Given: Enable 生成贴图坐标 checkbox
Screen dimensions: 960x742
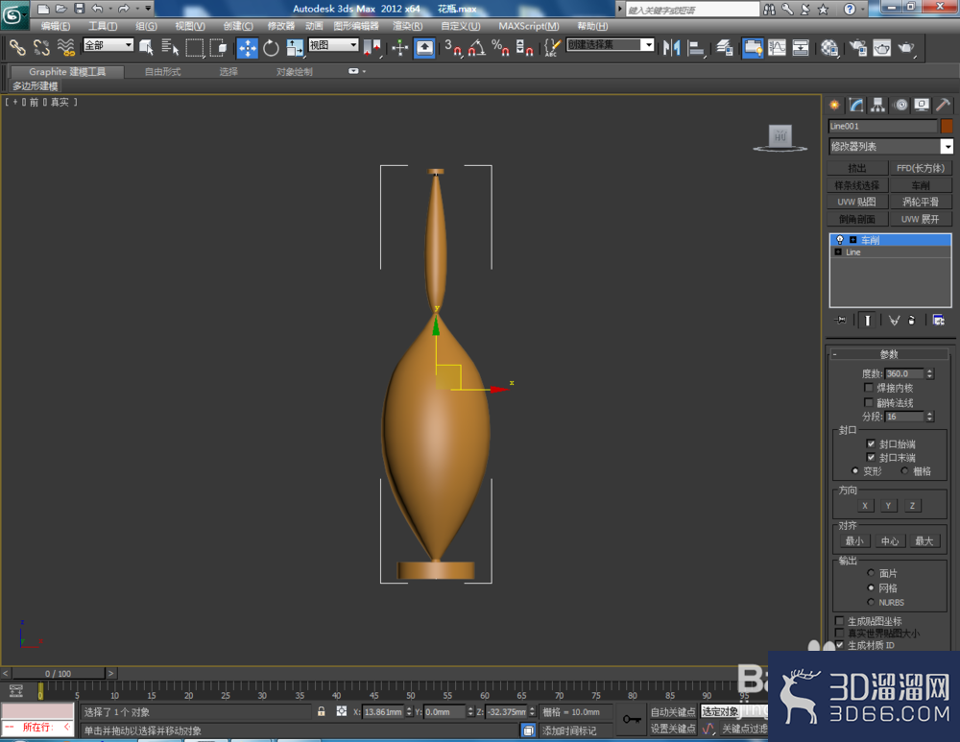Looking at the screenshot, I should (839, 621).
